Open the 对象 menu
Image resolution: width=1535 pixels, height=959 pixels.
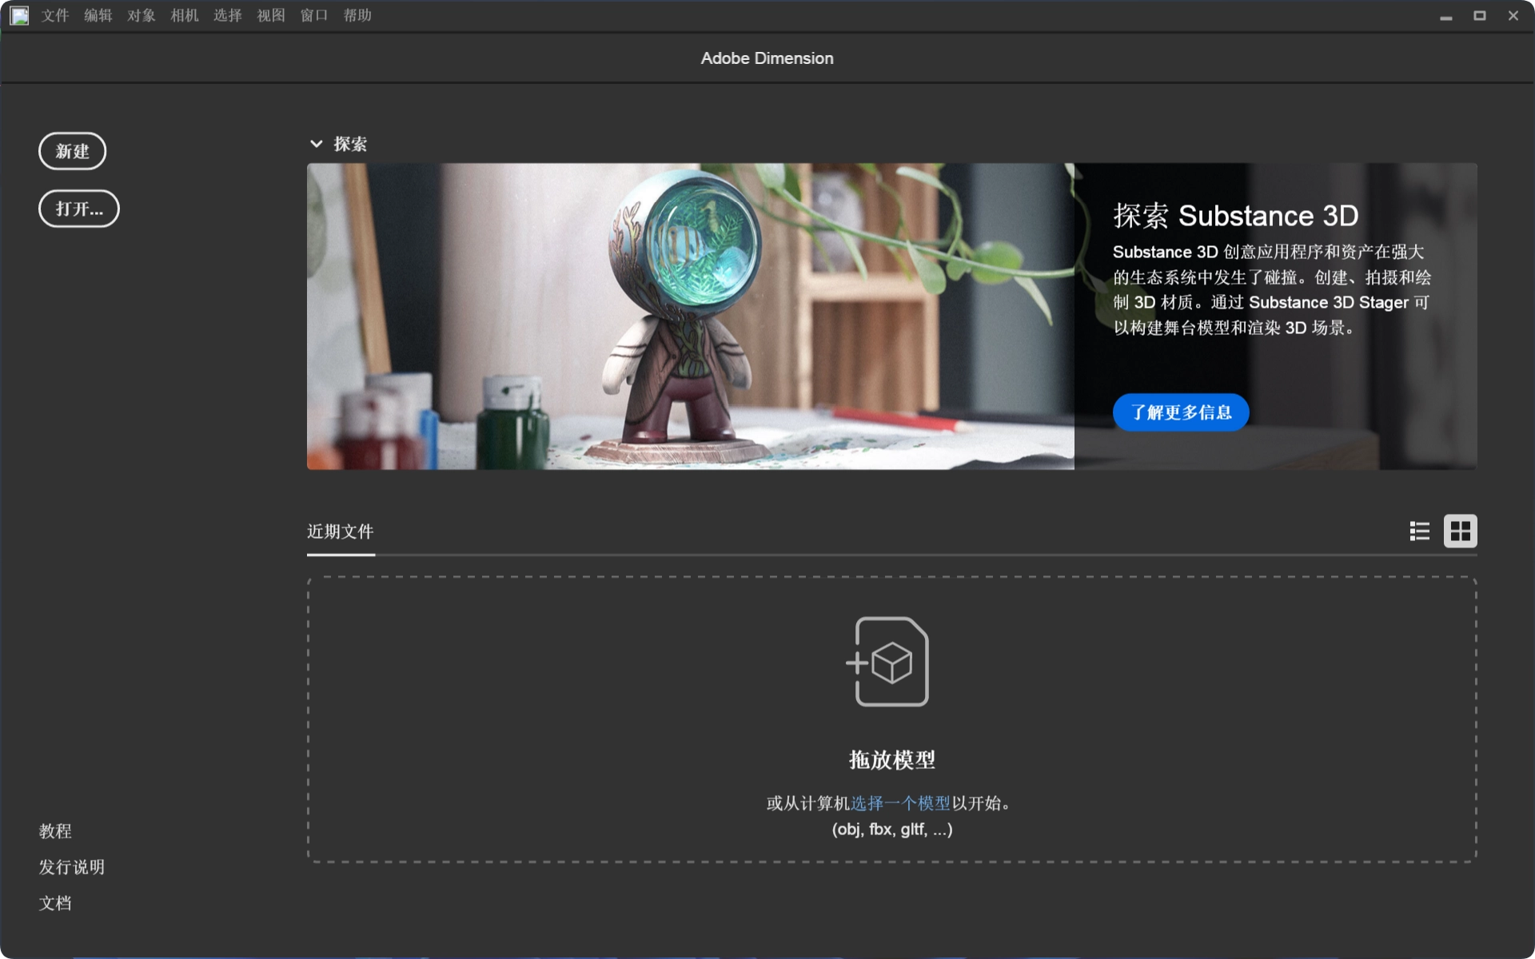(142, 15)
